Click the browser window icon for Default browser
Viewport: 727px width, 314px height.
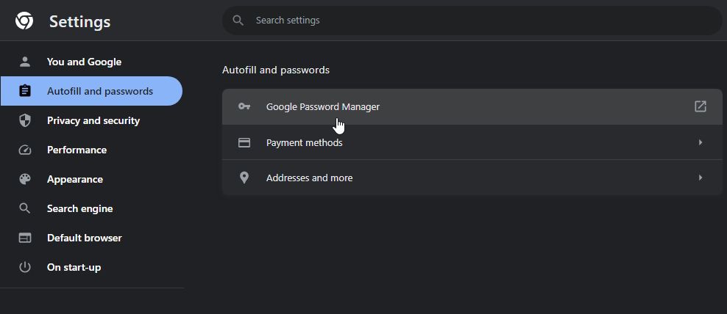[x=25, y=238]
